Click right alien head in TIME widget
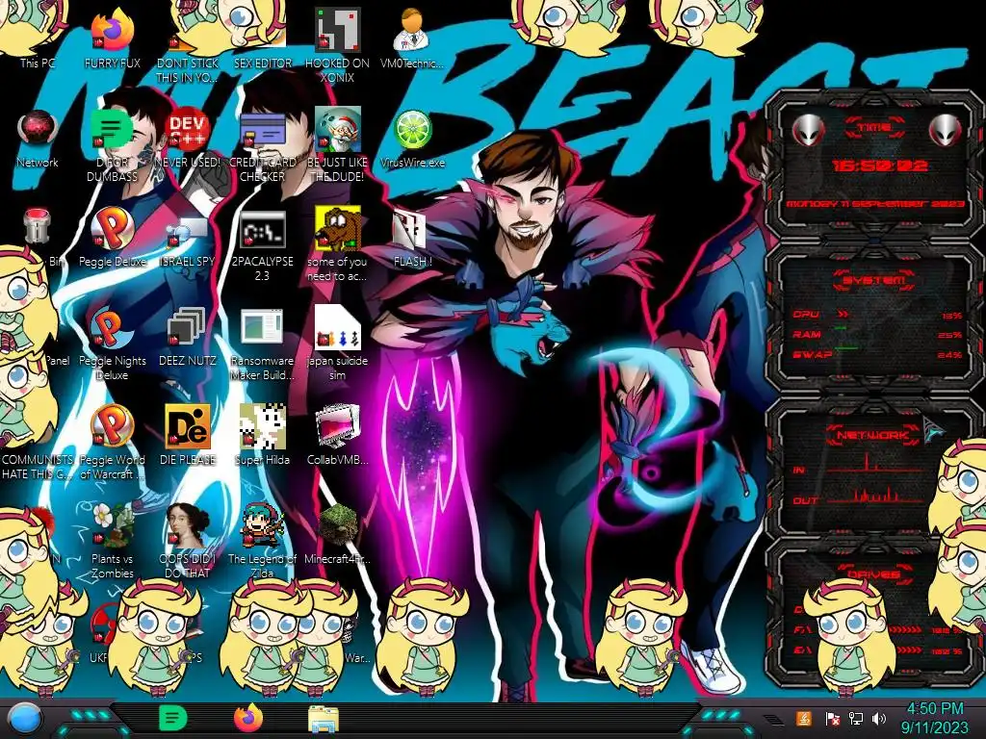986x739 pixels. (946, 130)
